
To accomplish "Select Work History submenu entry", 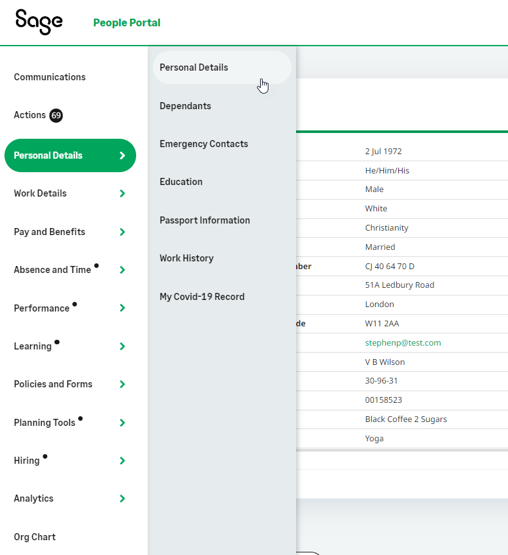I will click(x=186, y=258).
